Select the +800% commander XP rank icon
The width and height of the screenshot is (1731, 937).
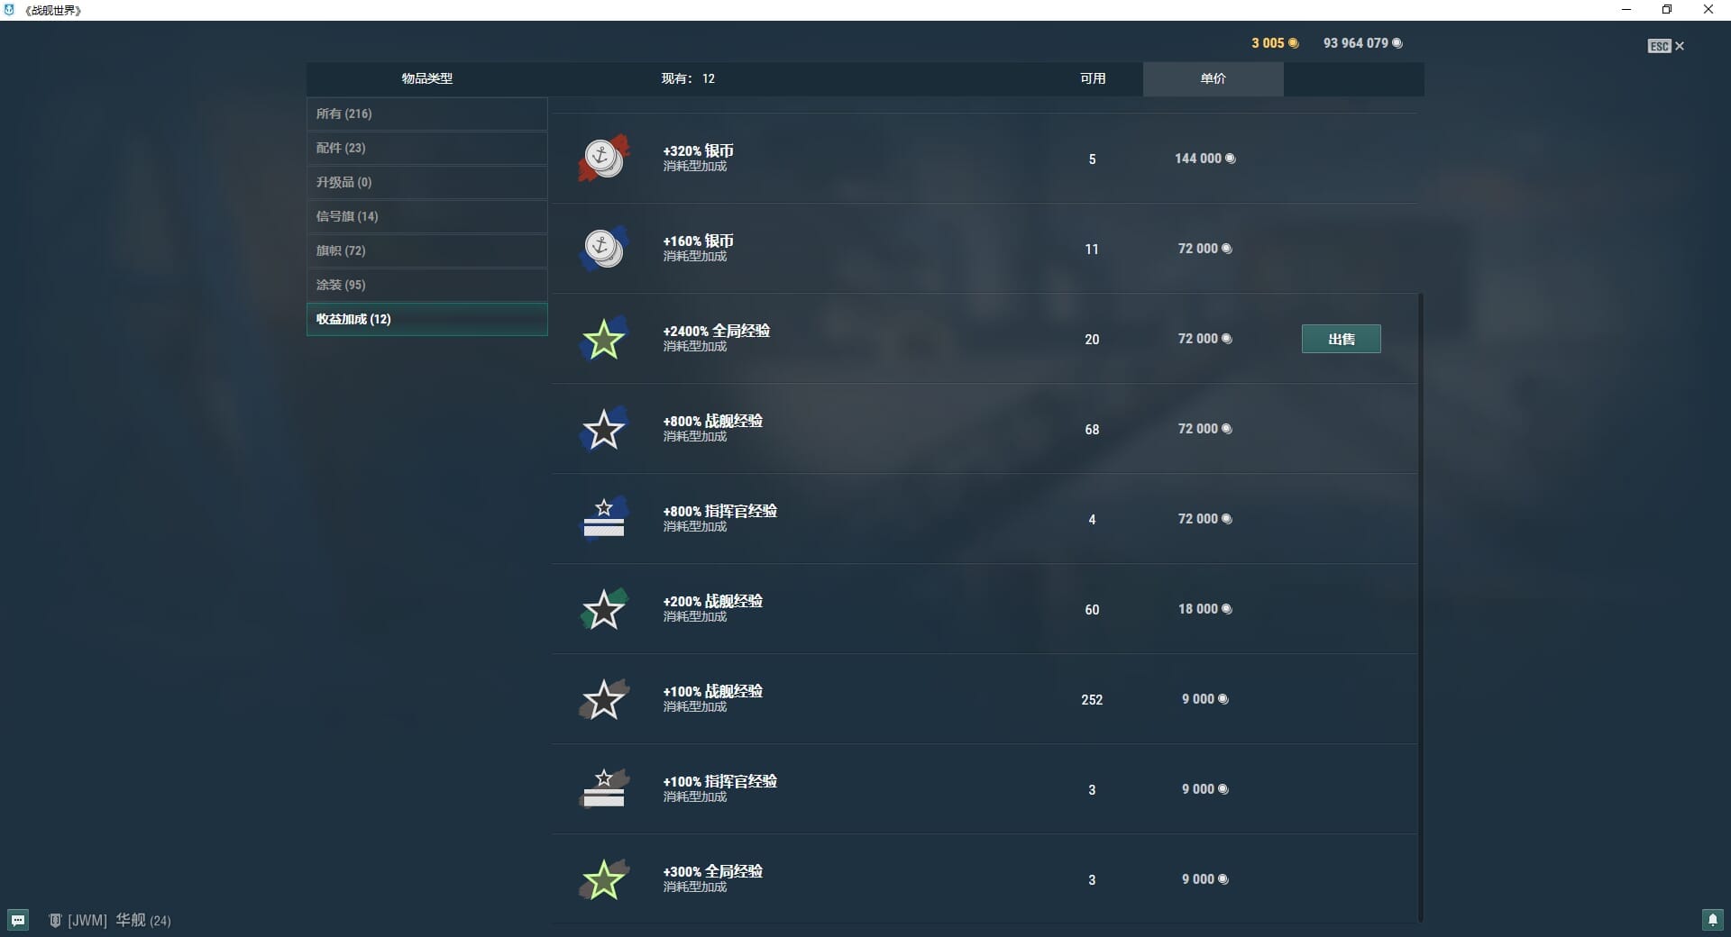pyautogui.click(x=603, y=519)
